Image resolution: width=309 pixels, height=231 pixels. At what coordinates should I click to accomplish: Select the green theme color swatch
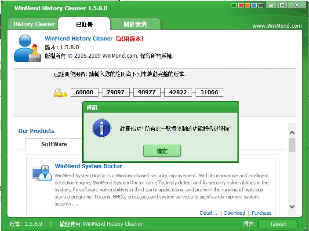(x=234, y=6)
